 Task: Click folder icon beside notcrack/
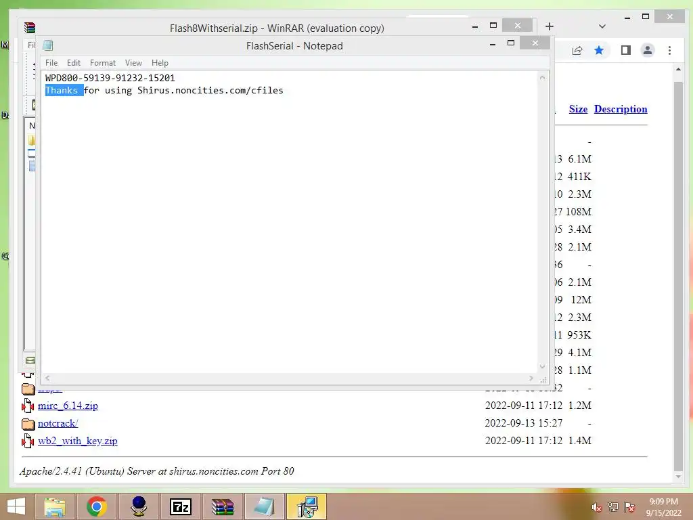[x=28, y=424]
